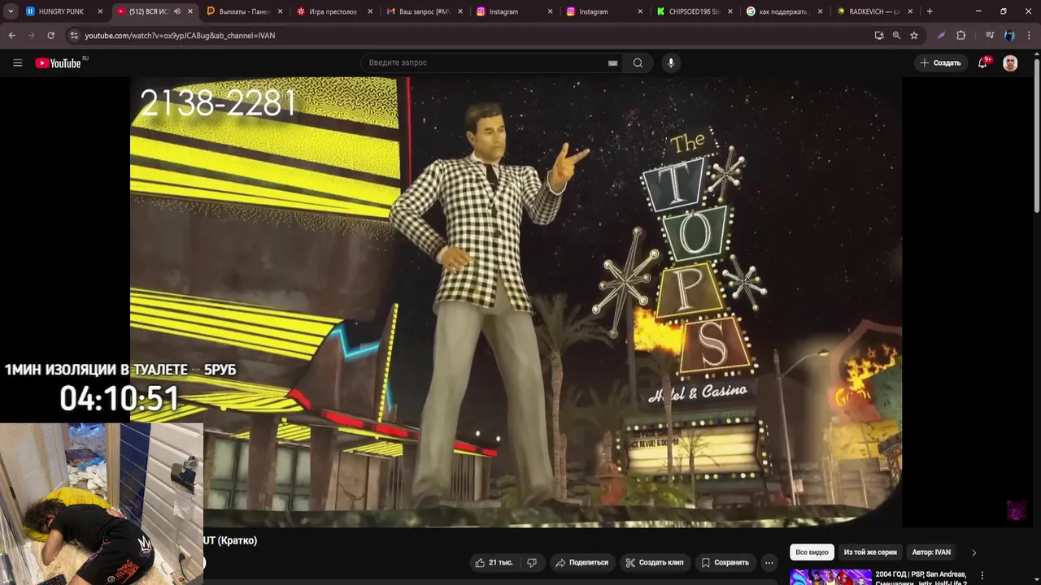The height and width of the screenshot is (585, 1041).
Task: Switch to CHIPSOED196 tab
Action: click(x=693, y=11)
